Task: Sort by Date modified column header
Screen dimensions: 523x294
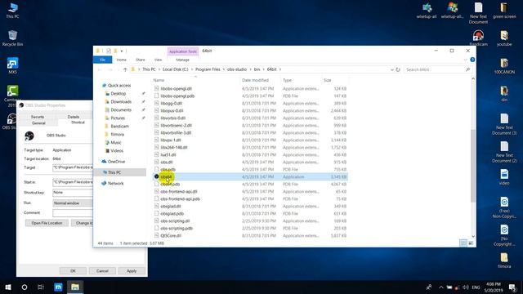Action: [255, 80]
